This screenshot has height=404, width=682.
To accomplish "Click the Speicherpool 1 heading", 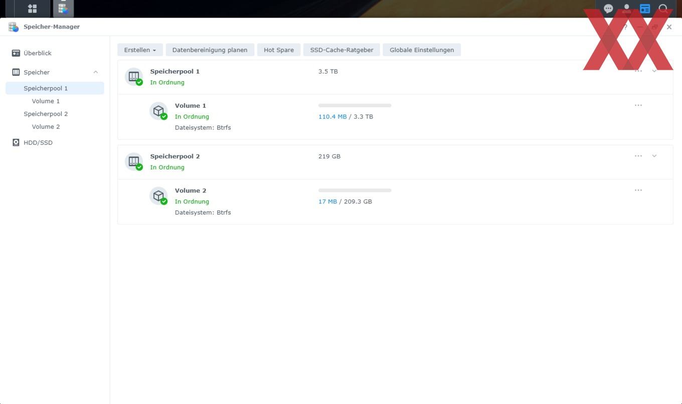I will click(175, 71).
